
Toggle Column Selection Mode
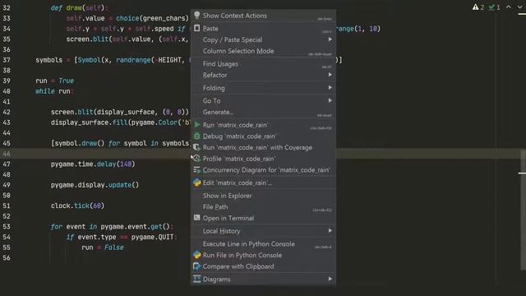[263, 51]
